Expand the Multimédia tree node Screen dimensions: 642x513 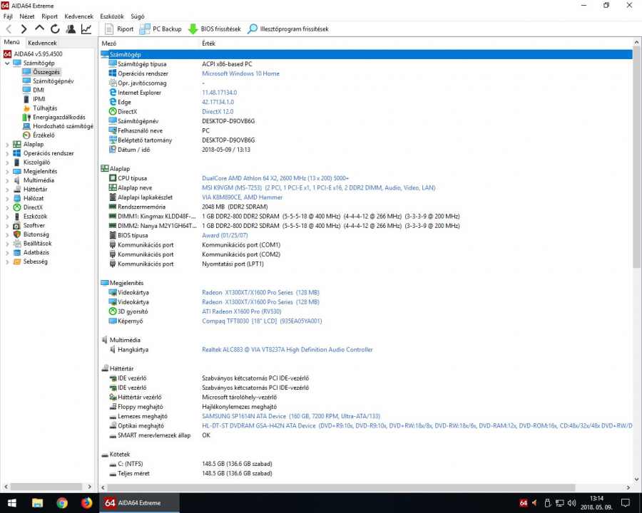pyautogui.click(x=7, y=180)
